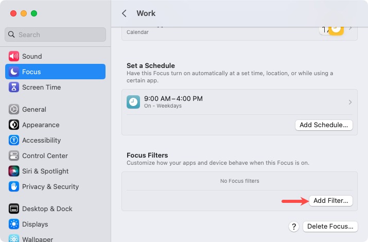Open the Sound settings pane
The height and width of the screenshot is (242, 368).
point(55,56)
